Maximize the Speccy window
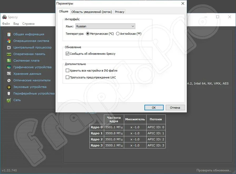 coord(218,17)
